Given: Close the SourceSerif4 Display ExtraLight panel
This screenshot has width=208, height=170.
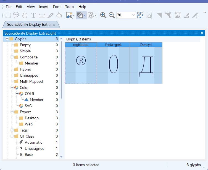Looking at the screenshot, I should 202,33.
